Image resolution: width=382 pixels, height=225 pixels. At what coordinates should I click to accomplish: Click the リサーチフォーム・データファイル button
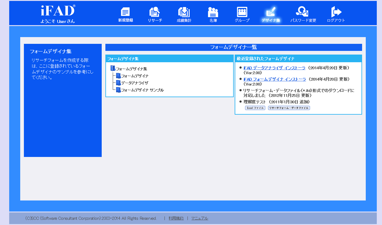[x=289, y=108]
